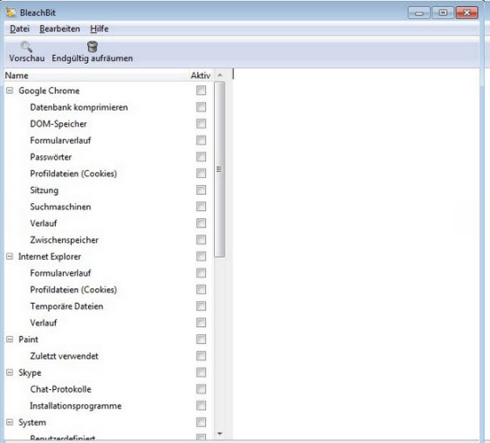Screen dimensions: 490x443
Task: Collapse the Skype tree group
Action: coord(10,372)
